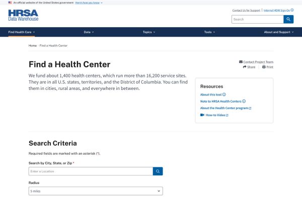Click the info icon beside Note to HRSA Health Centers
This screenshot has height=201, width=302.
[244, 101]
